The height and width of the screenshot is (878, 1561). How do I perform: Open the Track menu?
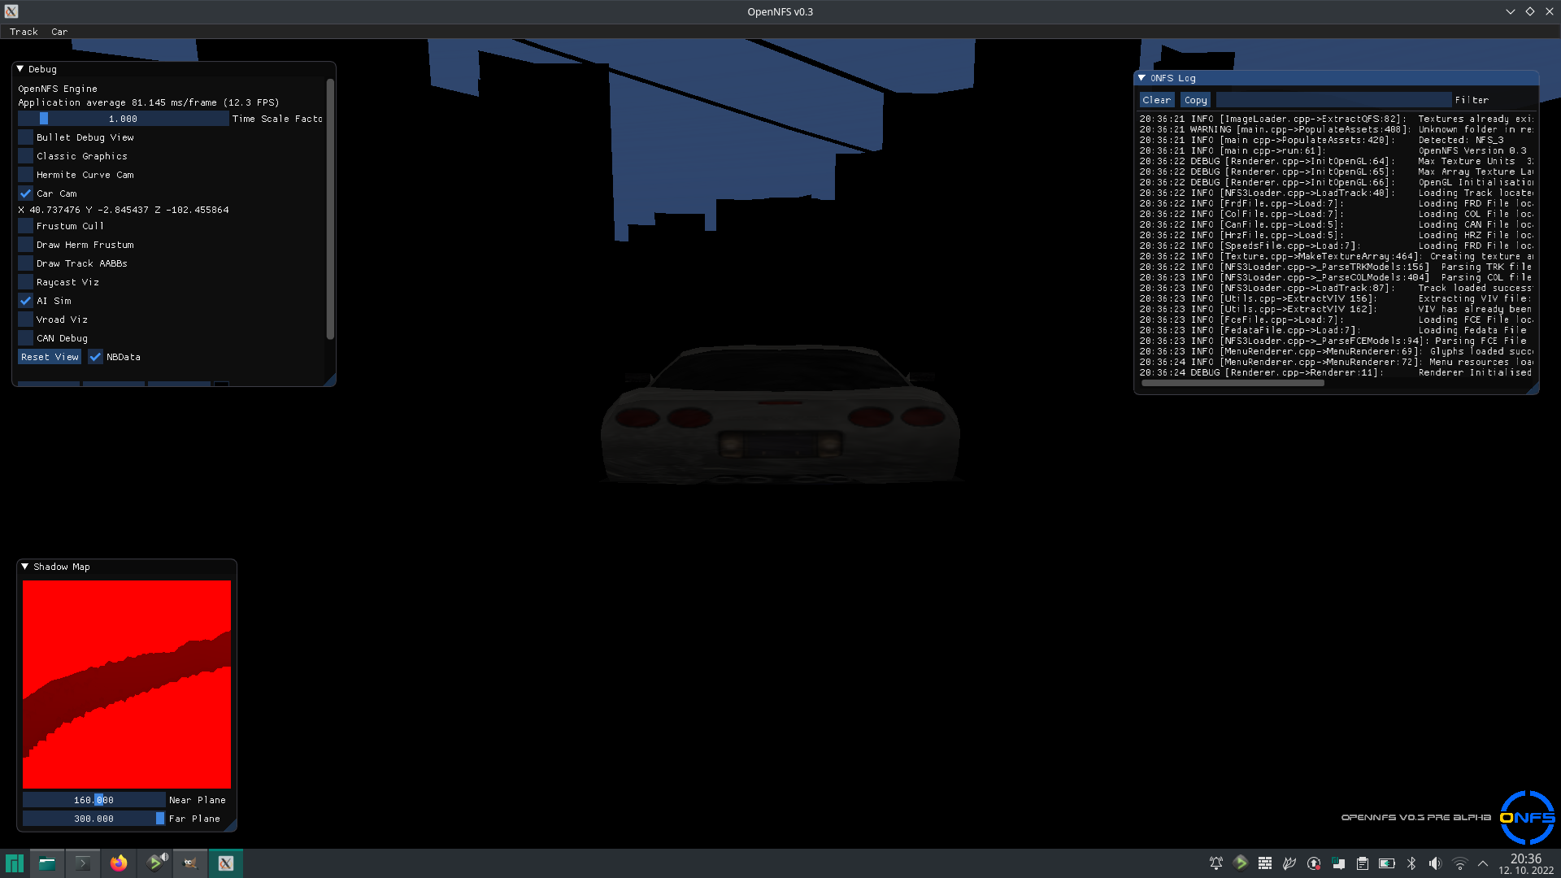24,32
